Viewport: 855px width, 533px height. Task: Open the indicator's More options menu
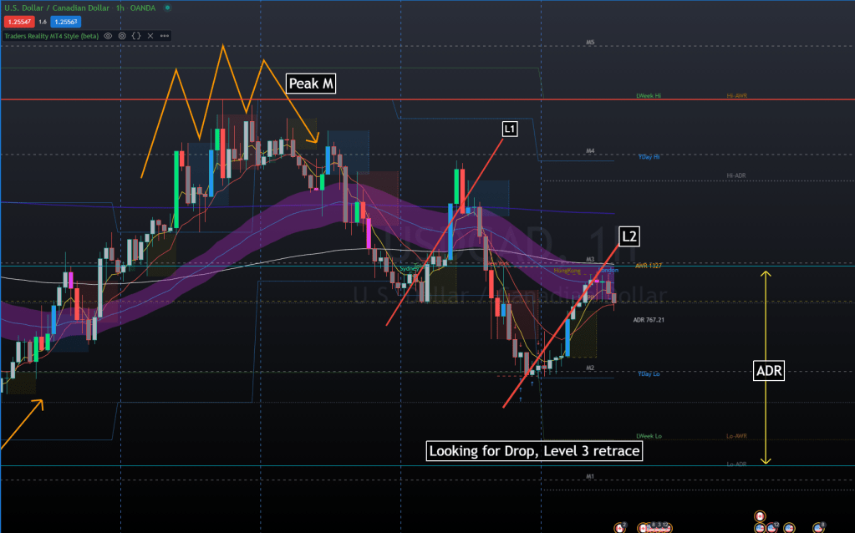tap(164, 36)
